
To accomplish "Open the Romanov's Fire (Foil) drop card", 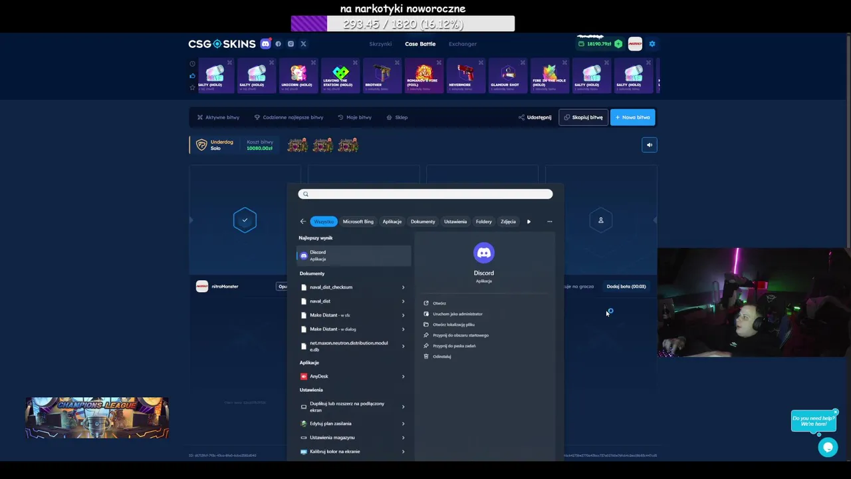I will (x=423, y=76).
